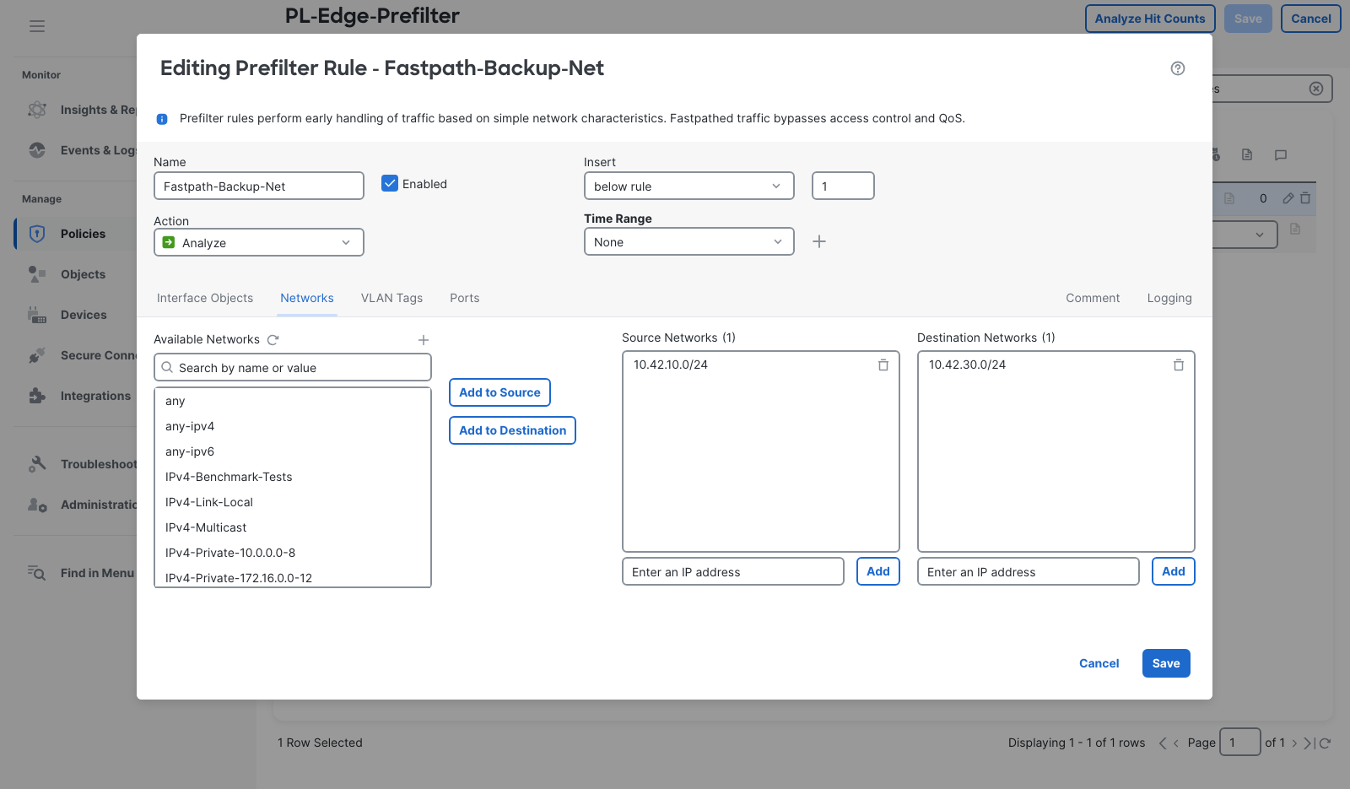Reload the background table with refresh icon
Screen dimensions: 1350x789
(1325, 743)
